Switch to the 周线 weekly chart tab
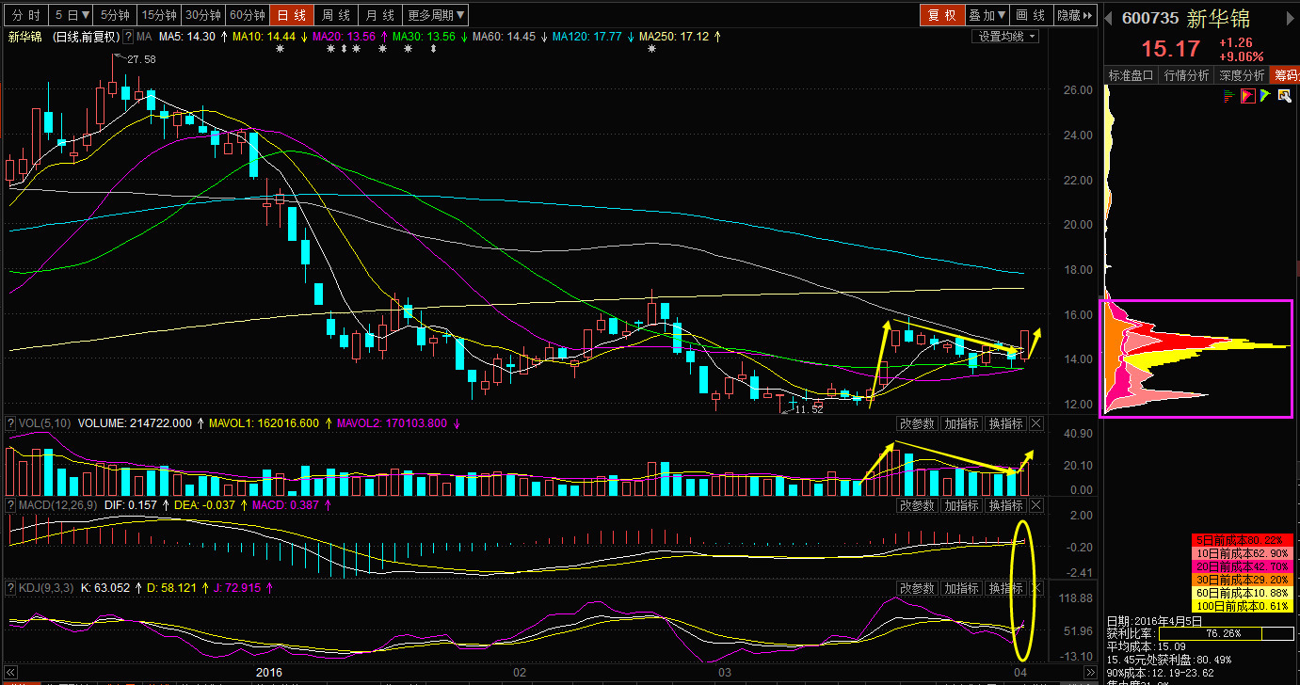The image size is (1300, 685). click(336, 15)
